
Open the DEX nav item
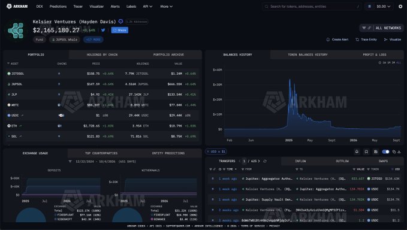tap(40, 7)
